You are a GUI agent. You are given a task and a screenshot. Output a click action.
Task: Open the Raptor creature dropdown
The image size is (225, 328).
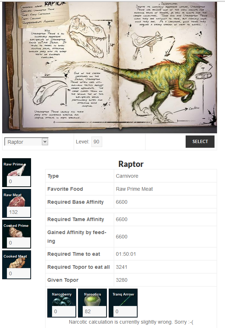pyautogui.click(x=26, y=142)
